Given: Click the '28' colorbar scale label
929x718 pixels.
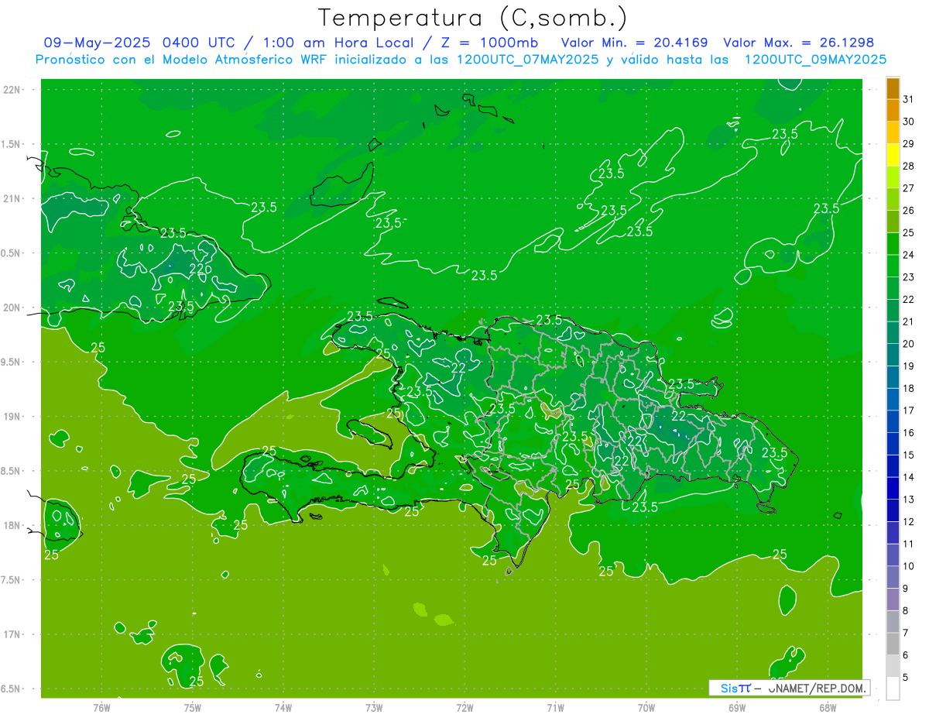Looking at the screenshot, I should click(909, 166).
